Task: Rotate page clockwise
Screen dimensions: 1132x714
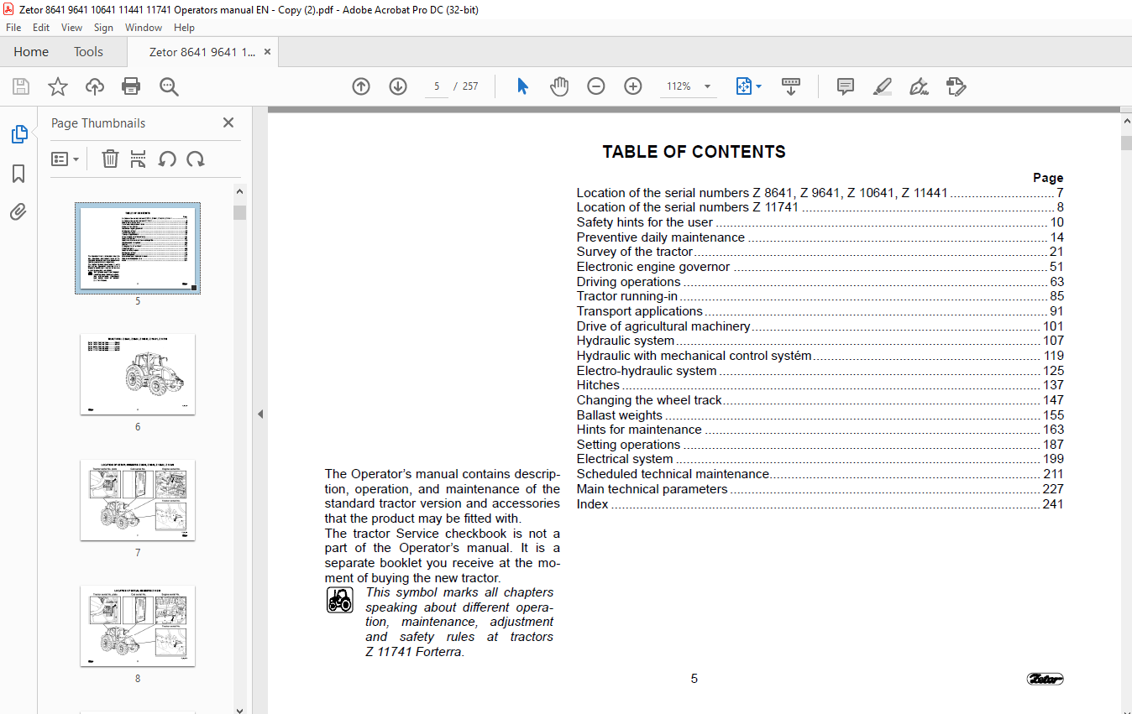Action: pos(196,159)
